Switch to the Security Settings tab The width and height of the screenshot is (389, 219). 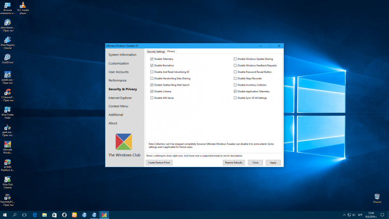(x=156, y=52)
